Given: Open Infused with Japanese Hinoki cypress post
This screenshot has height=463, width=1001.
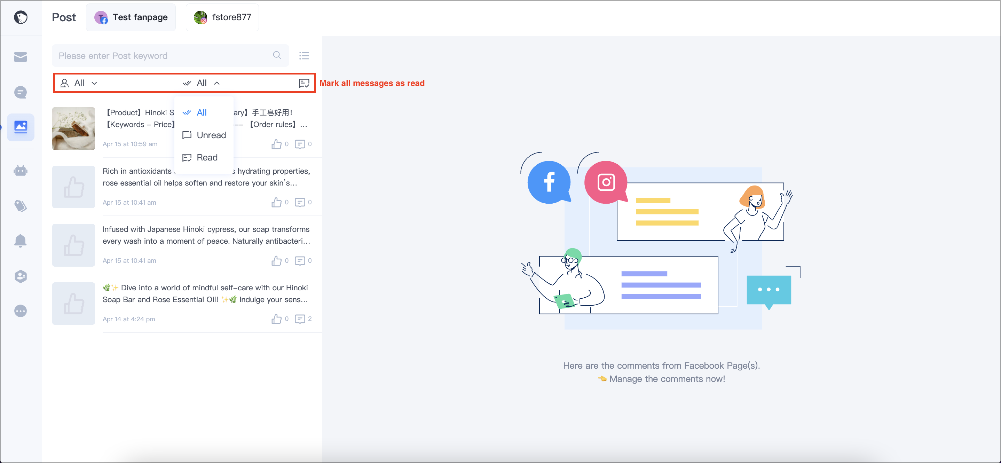Looking at the screenshot, I should [x=206, y=235].
